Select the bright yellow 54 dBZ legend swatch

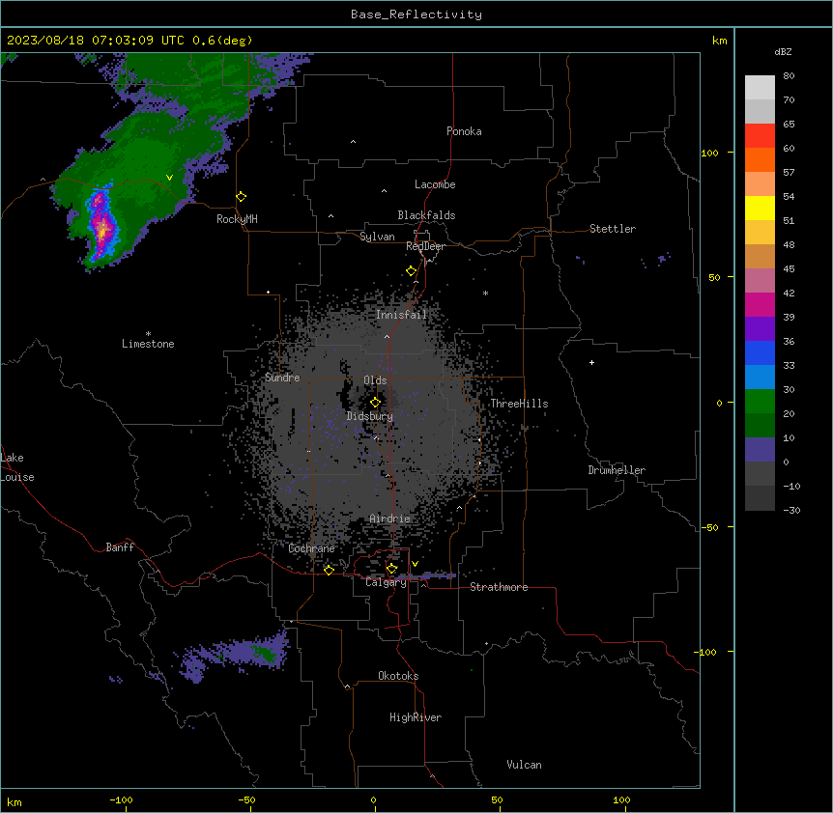pyautogui.click(x=760, y=208)
